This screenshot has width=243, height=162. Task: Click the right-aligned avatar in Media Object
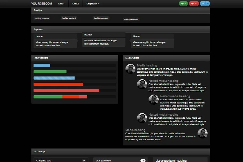pyautogui.click(x=202, y=133)
